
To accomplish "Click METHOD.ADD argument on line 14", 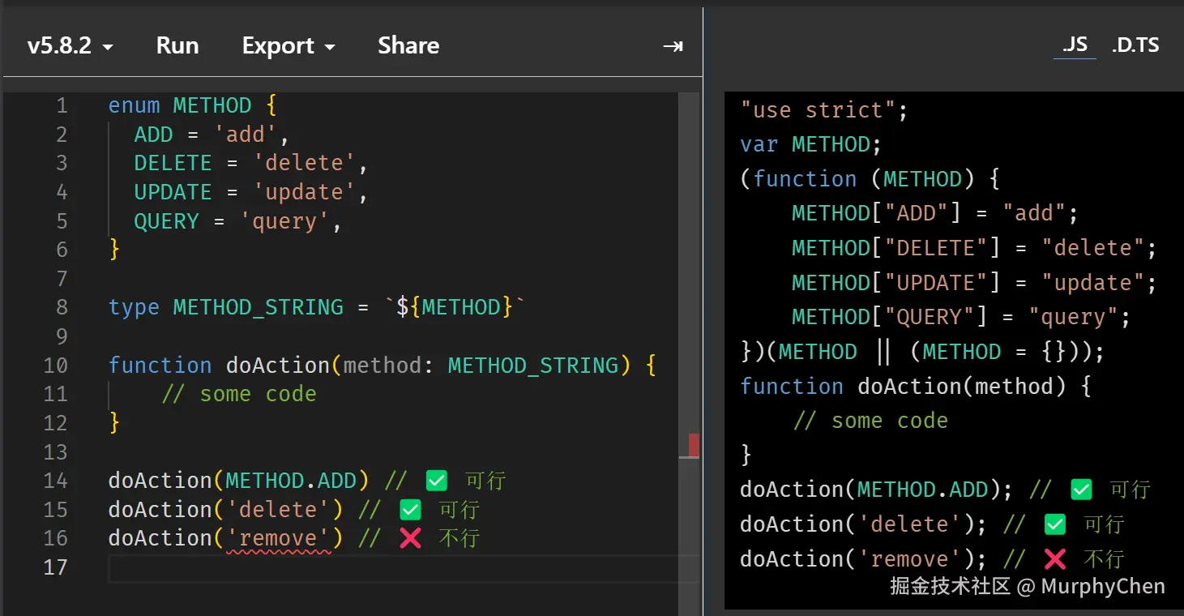I will tap(291, 481).
